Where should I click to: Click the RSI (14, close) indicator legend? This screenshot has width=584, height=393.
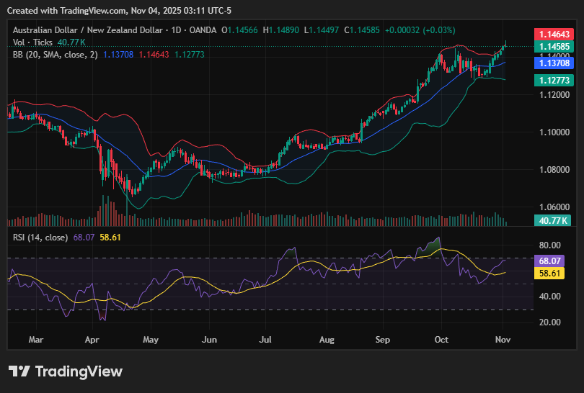(x=40, y=237)
